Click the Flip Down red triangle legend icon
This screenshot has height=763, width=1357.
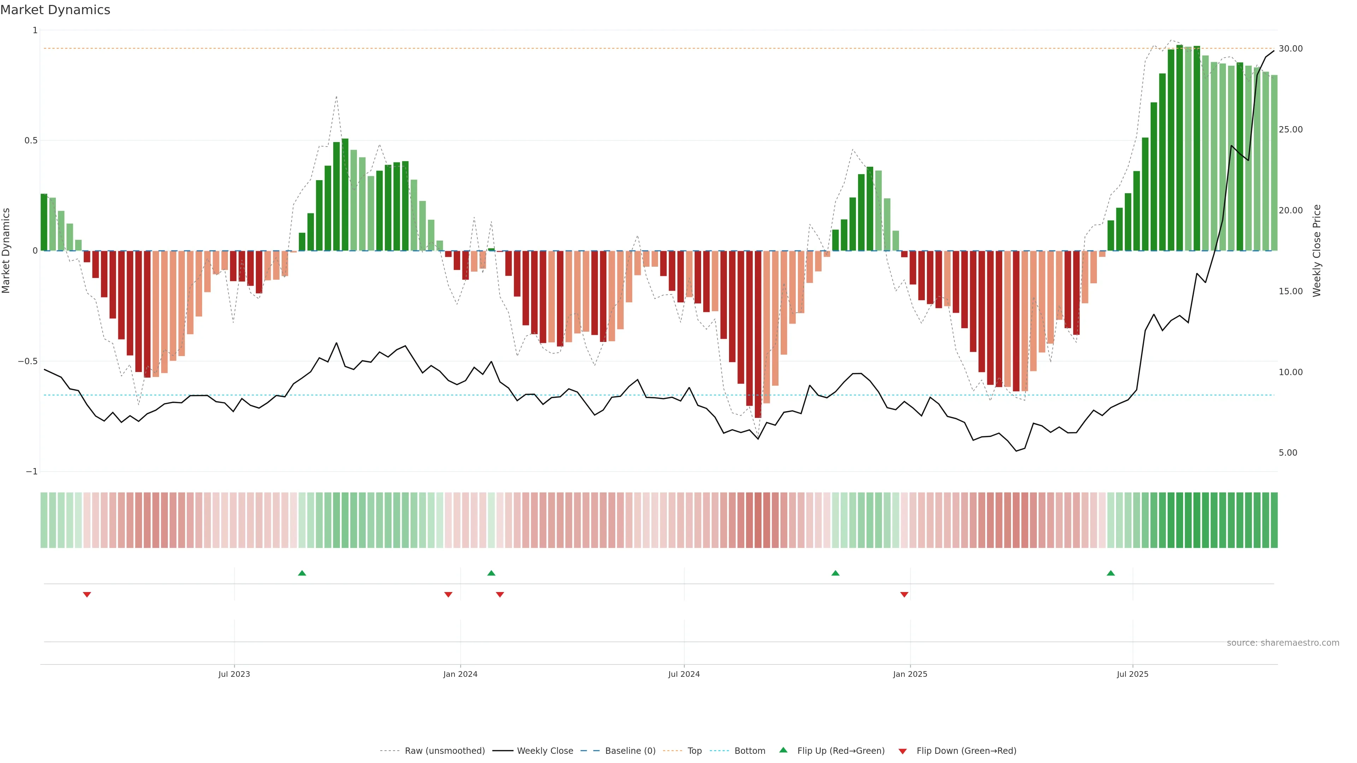(x=903, y=751)
